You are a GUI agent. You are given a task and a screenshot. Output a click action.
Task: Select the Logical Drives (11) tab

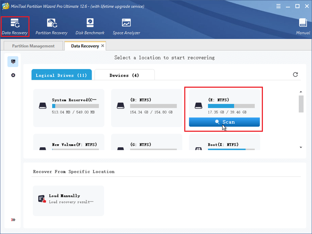click(x=62, y=75)
